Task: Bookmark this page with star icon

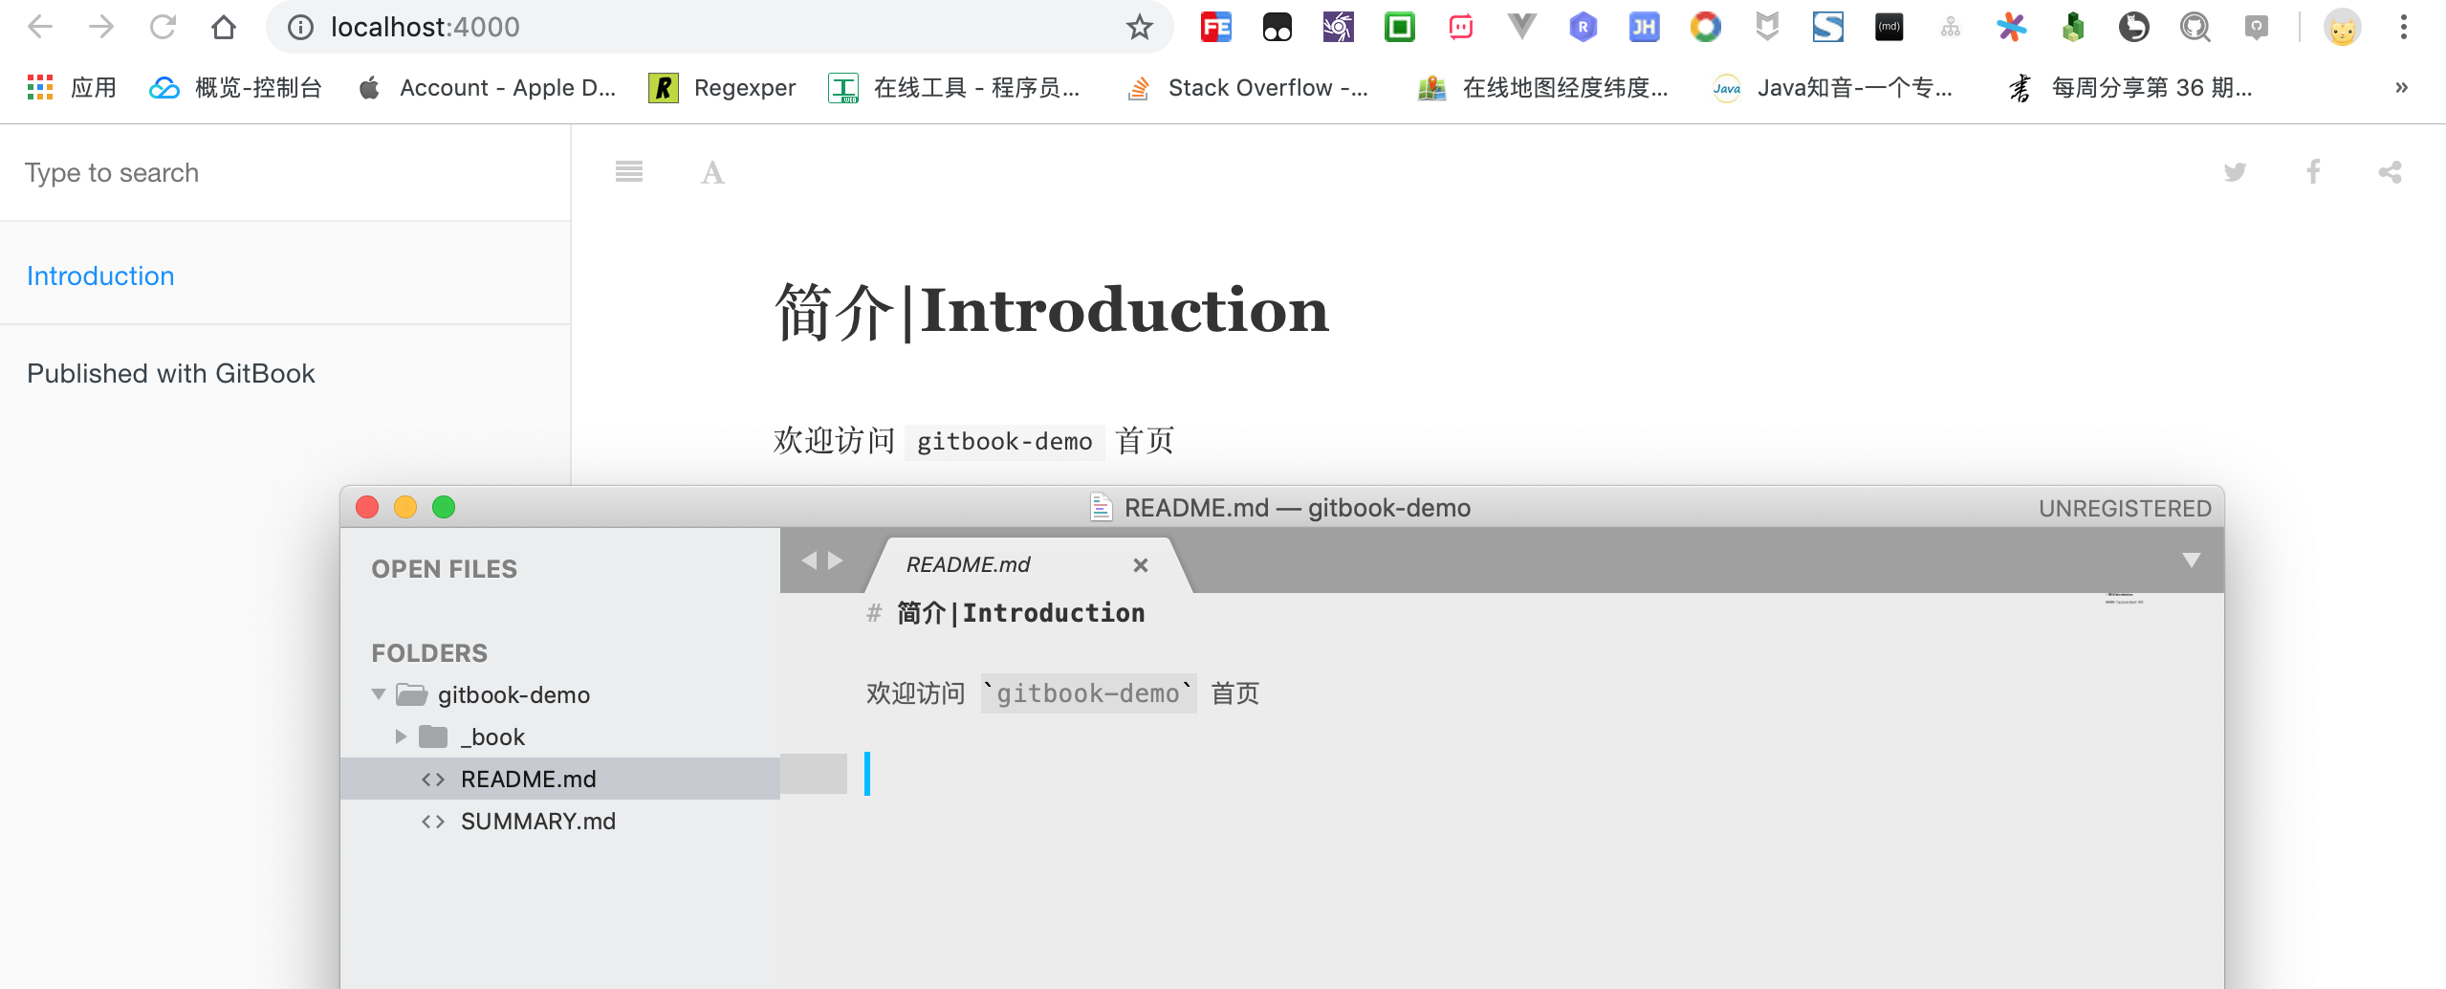Action: [1139, 27]
